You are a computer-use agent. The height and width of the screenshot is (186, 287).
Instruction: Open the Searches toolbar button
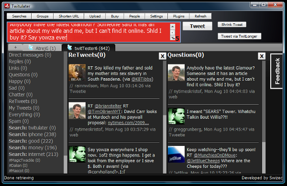tap(19, 16)
